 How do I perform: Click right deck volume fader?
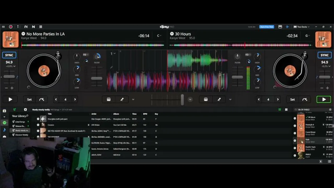coord(237,77)
